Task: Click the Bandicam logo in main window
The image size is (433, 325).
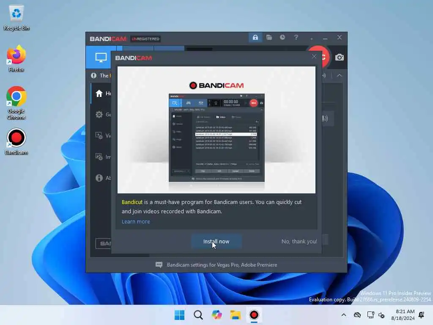Action: point(108,39)
